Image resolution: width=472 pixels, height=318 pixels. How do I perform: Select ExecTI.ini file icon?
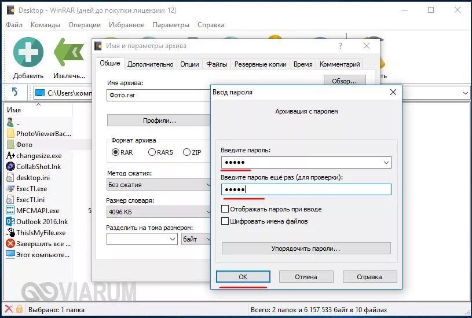[x=10, y=200]
